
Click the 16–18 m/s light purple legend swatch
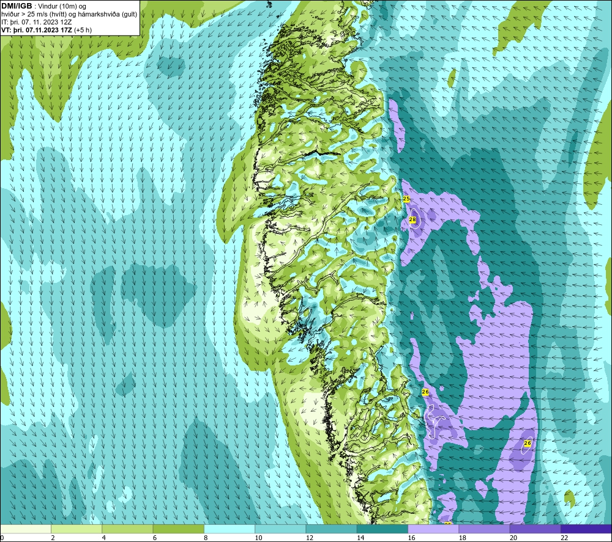coord(433,529)
